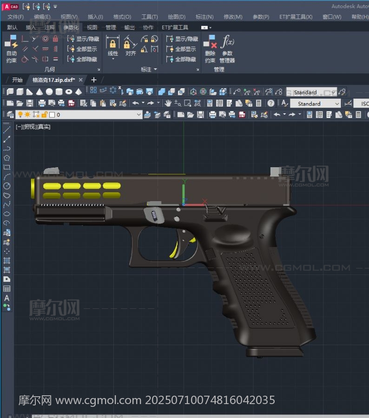Hide all geometric constraints 全部隐藏
The image size is (369, 418).
[x=82, y=59]
